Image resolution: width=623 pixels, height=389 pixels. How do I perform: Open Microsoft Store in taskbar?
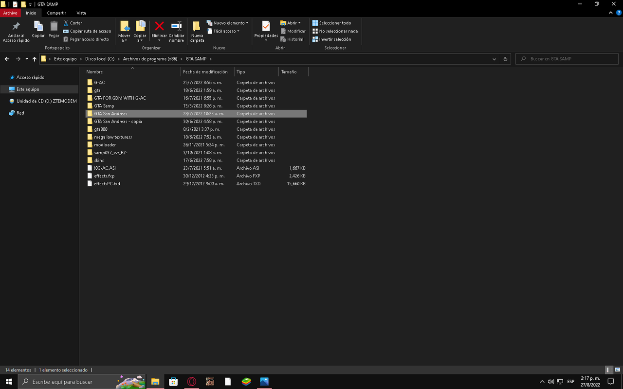click(173, 382)
